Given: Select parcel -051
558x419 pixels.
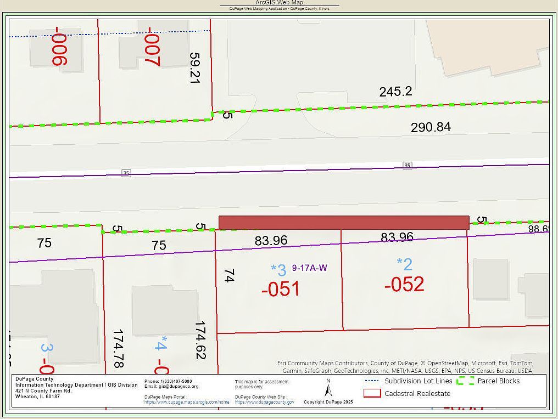Looking at the screenshot, I should pyautogui.click(x=281, y=288).
